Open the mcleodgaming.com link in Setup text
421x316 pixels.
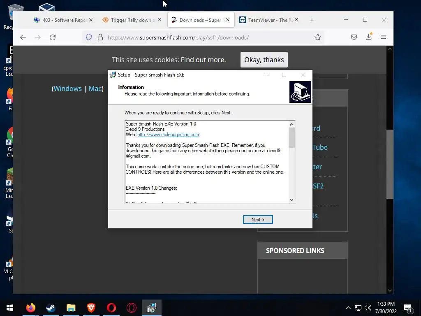click(168, 135)
